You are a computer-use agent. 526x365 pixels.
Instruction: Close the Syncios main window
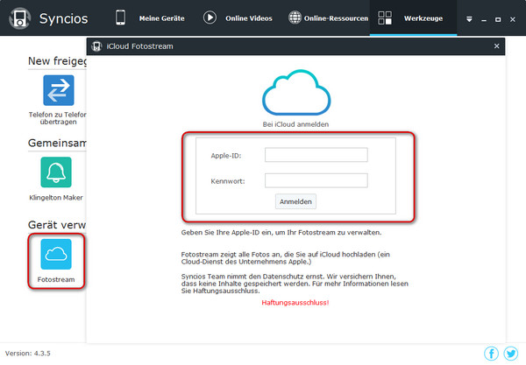tap(513, 19)
